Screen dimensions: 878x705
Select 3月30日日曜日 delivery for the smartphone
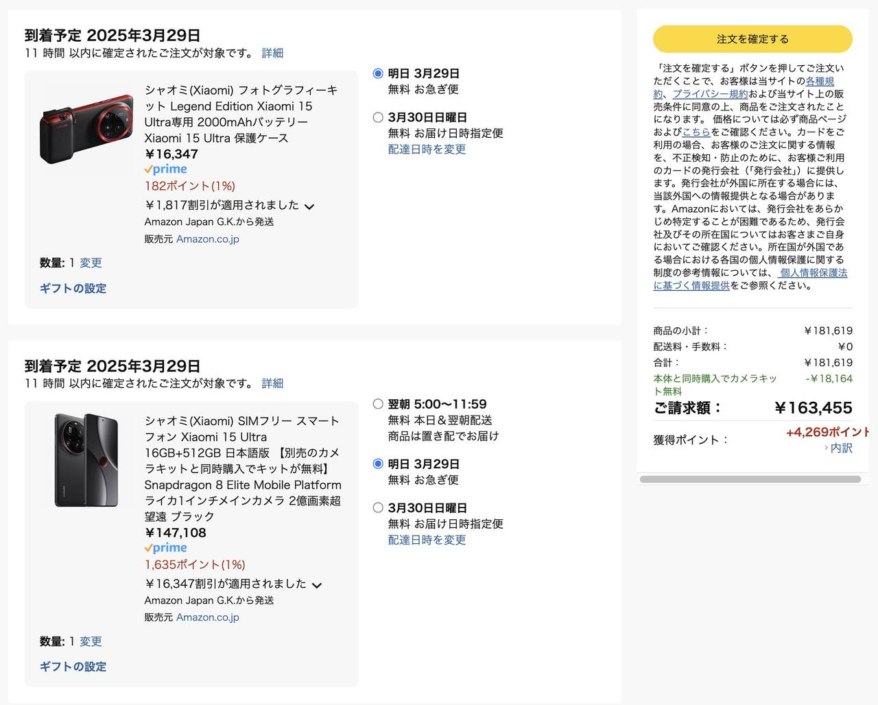point(378,508)
